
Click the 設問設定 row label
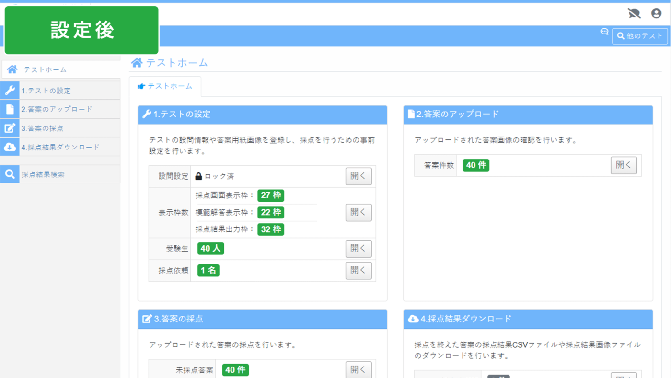174,176
